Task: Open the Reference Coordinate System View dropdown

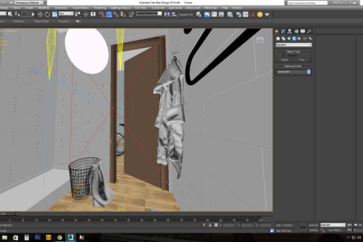Action: tap(66, 14)
